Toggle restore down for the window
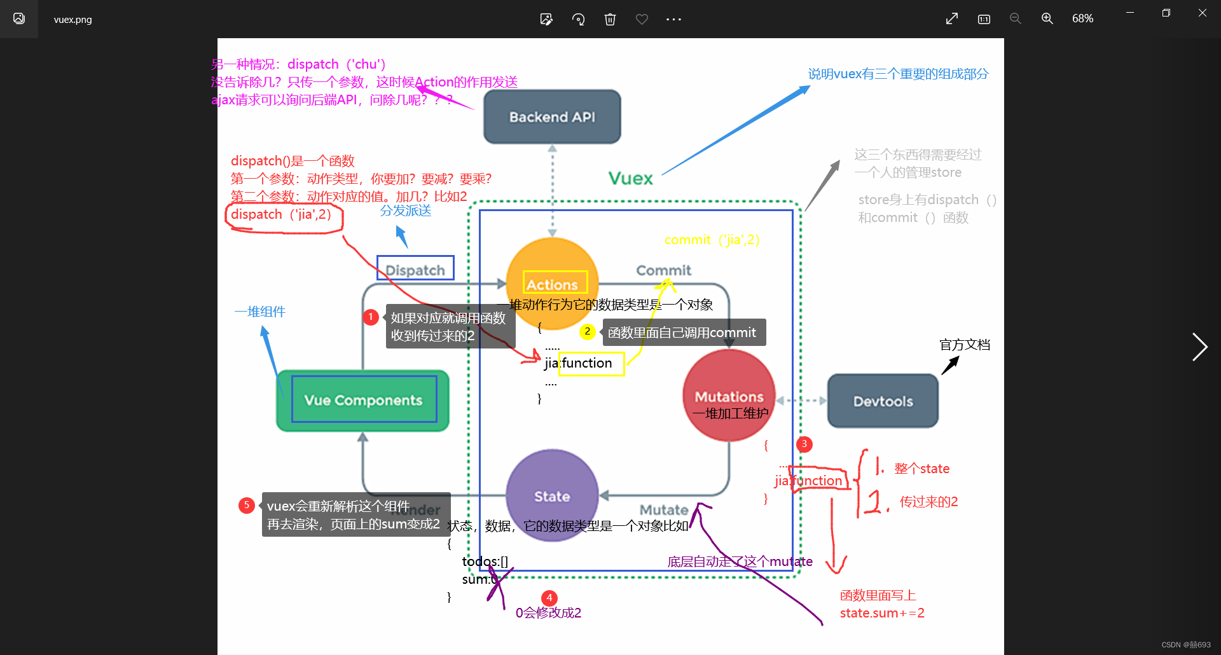This screenshot has height=655, width=1221. point(1166,13)
